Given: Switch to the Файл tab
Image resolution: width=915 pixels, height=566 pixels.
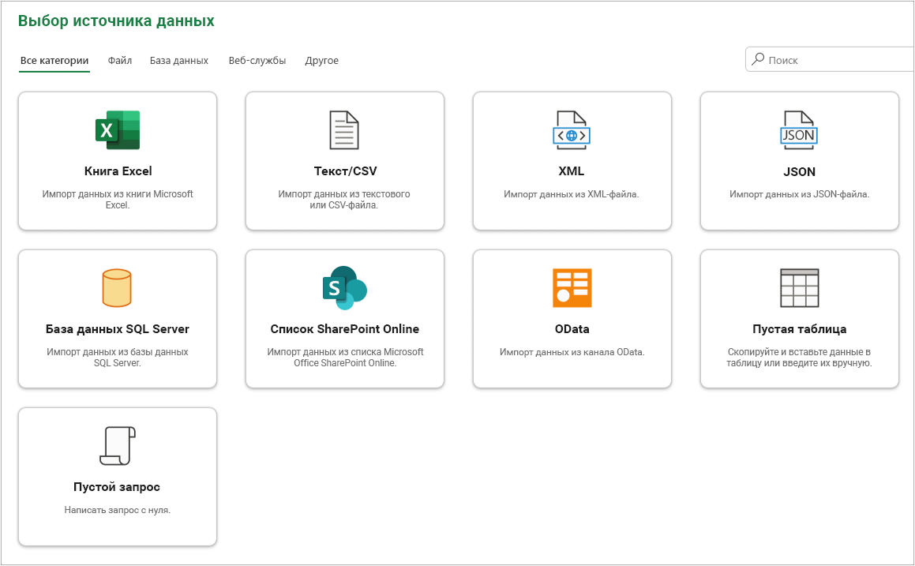Looking at the screenshot, I should click(x=120, y=61).
